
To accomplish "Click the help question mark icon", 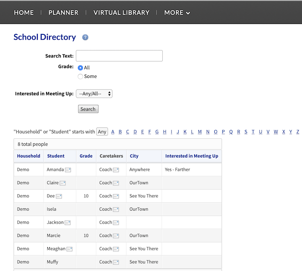I will pos(85,37).
